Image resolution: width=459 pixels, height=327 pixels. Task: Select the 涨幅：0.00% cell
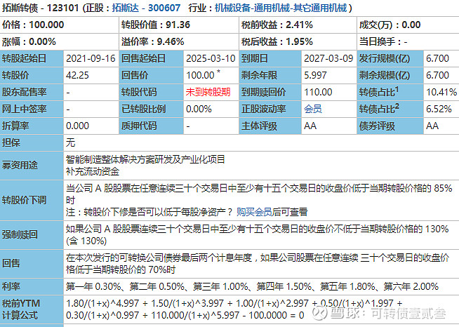(x=60, y=41)
